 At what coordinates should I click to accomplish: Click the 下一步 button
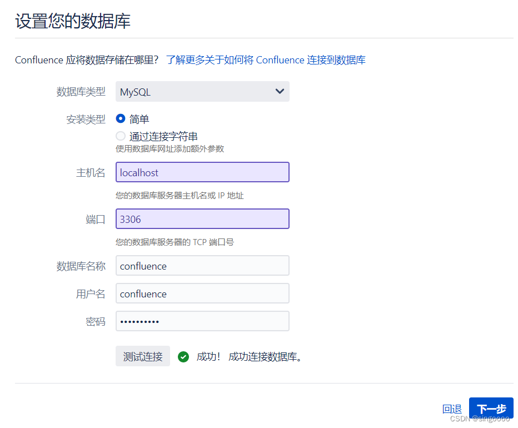tap(491, 409)
